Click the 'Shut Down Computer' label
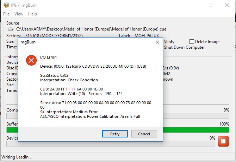 click(x=184, y=47)
